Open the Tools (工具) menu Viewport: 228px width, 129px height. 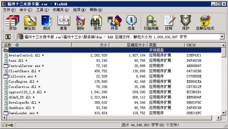pyautogui.click(x=42, y=10)
